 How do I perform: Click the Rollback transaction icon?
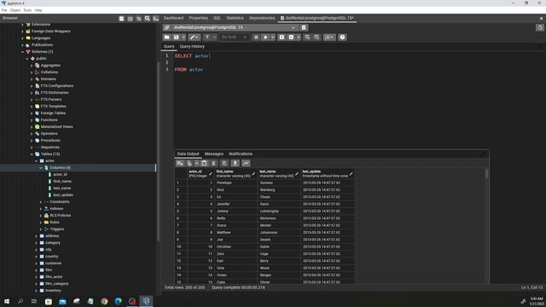317,38
